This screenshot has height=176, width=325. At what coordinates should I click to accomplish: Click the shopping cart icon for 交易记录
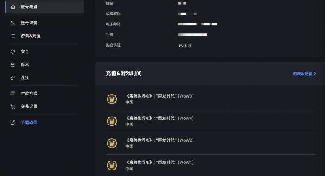tap(13, 106)
